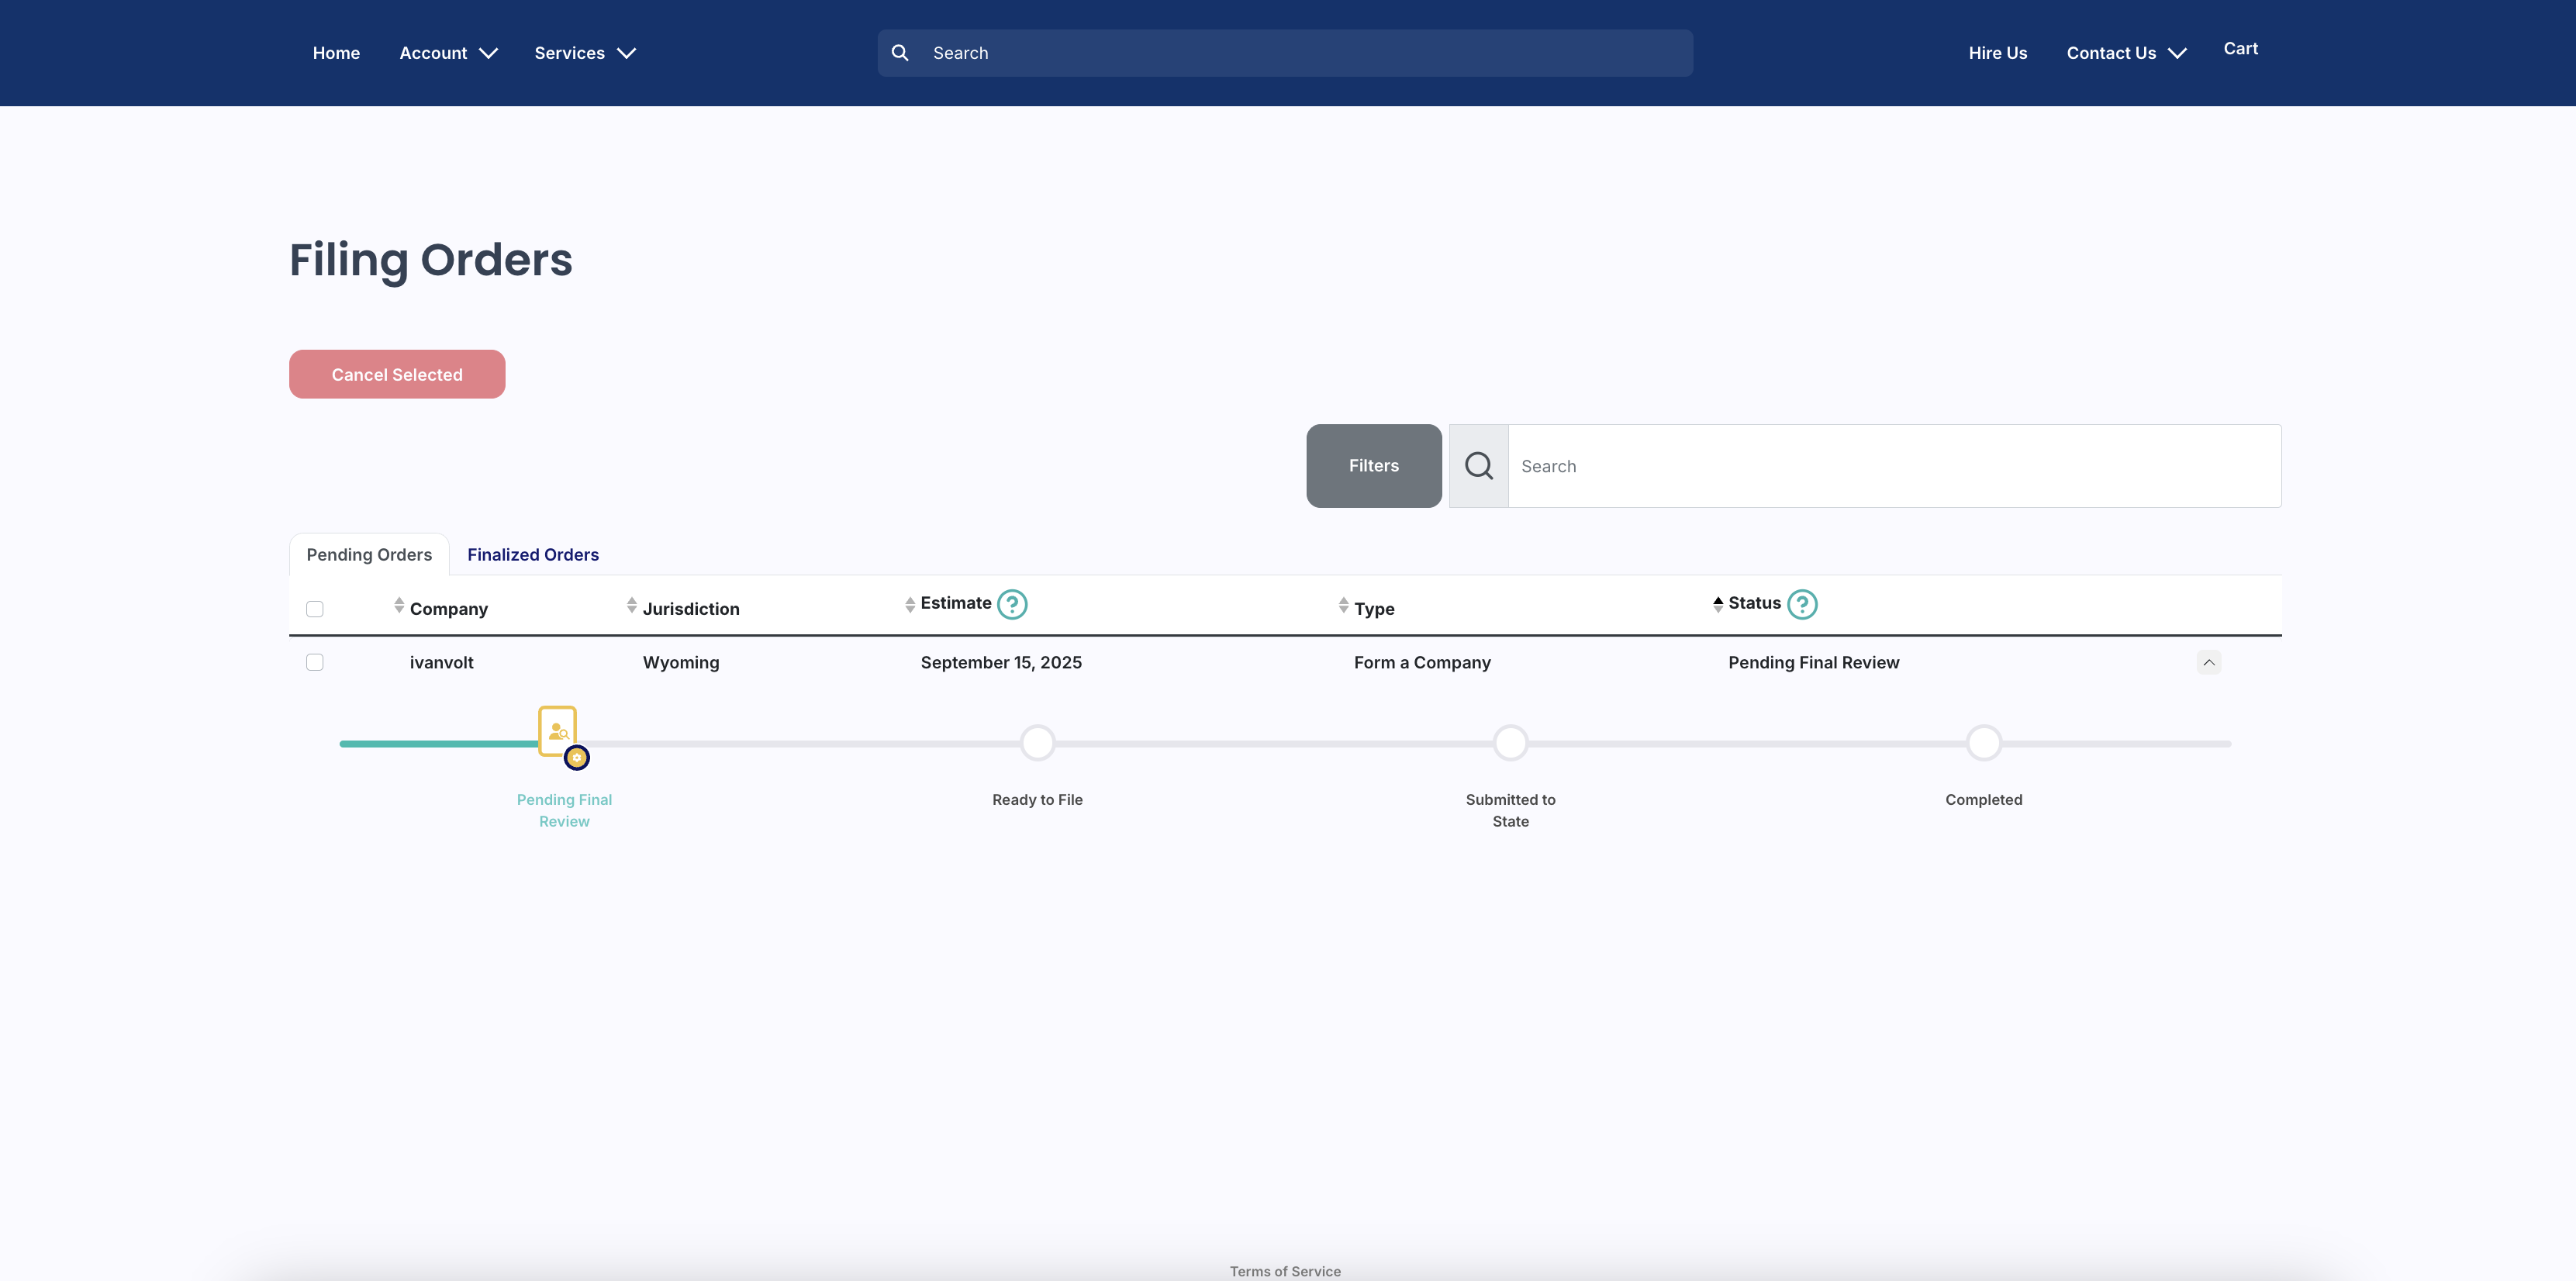The image size is (2576, 1281).
Task: Click the Pending Final Review document icon
Action: tap(558, 731)
